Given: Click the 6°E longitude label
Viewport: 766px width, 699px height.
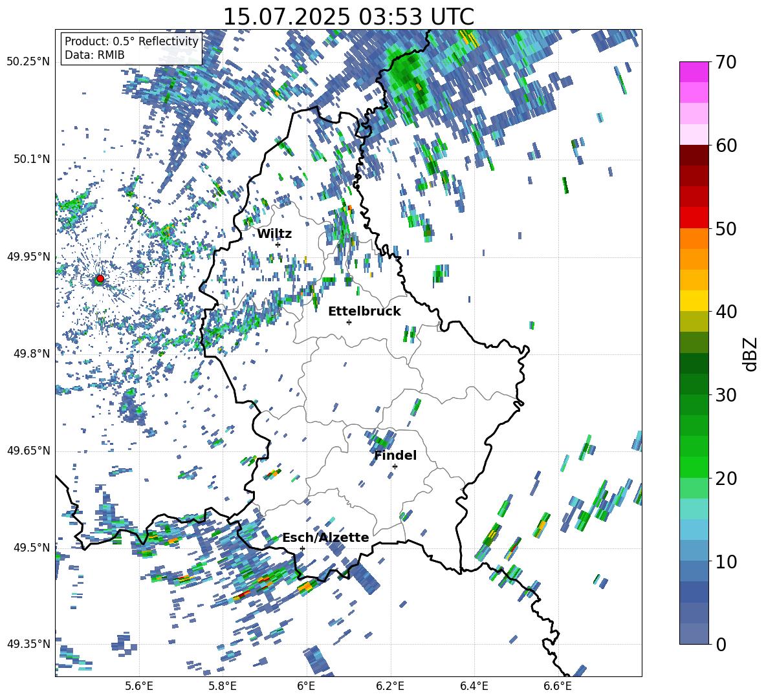Looking at the screenshot, I should point(306,686).
